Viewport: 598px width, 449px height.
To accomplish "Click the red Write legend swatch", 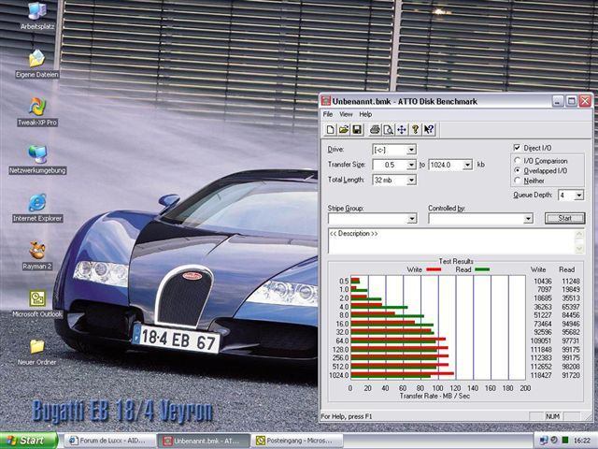I will (434, 269).
